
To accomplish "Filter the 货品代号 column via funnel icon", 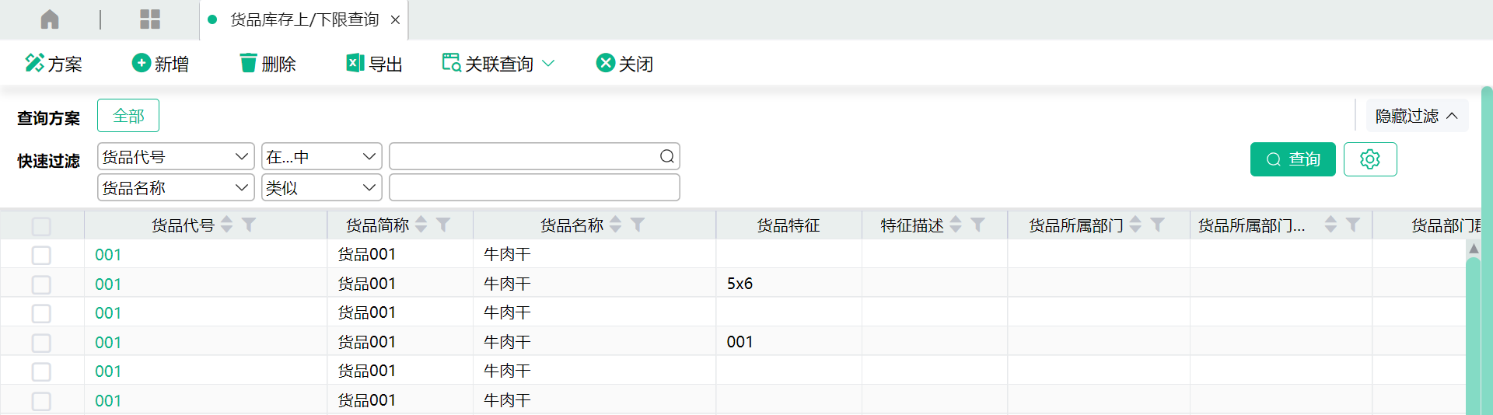I will click(x=249, y=225).
